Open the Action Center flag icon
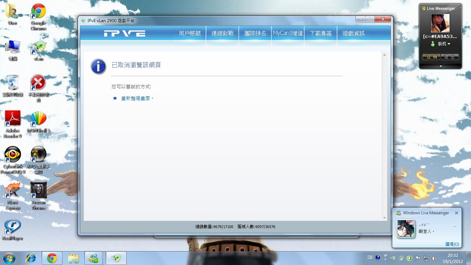Image resolution: width=471 pixels, height=265 pixels. [418, 258]
